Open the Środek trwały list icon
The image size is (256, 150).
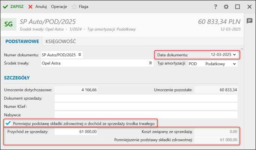[x=150, y=63]
